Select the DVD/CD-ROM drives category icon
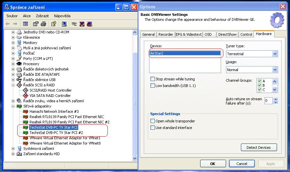This screenshot has height=172, width=290. coord(19,32)
